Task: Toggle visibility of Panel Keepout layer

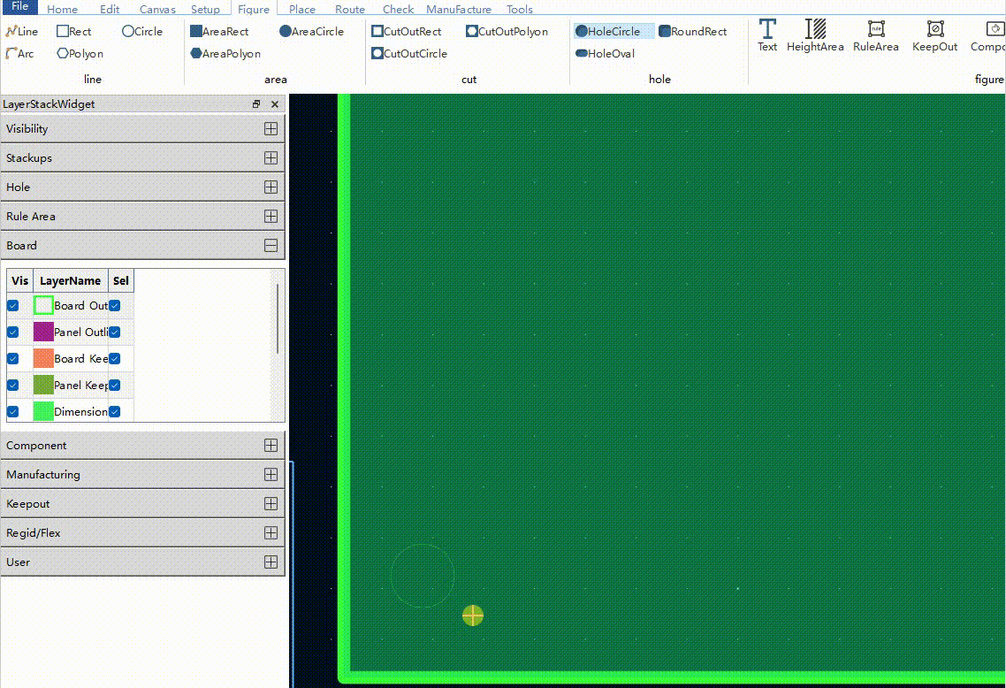Action: coord(13,385)
